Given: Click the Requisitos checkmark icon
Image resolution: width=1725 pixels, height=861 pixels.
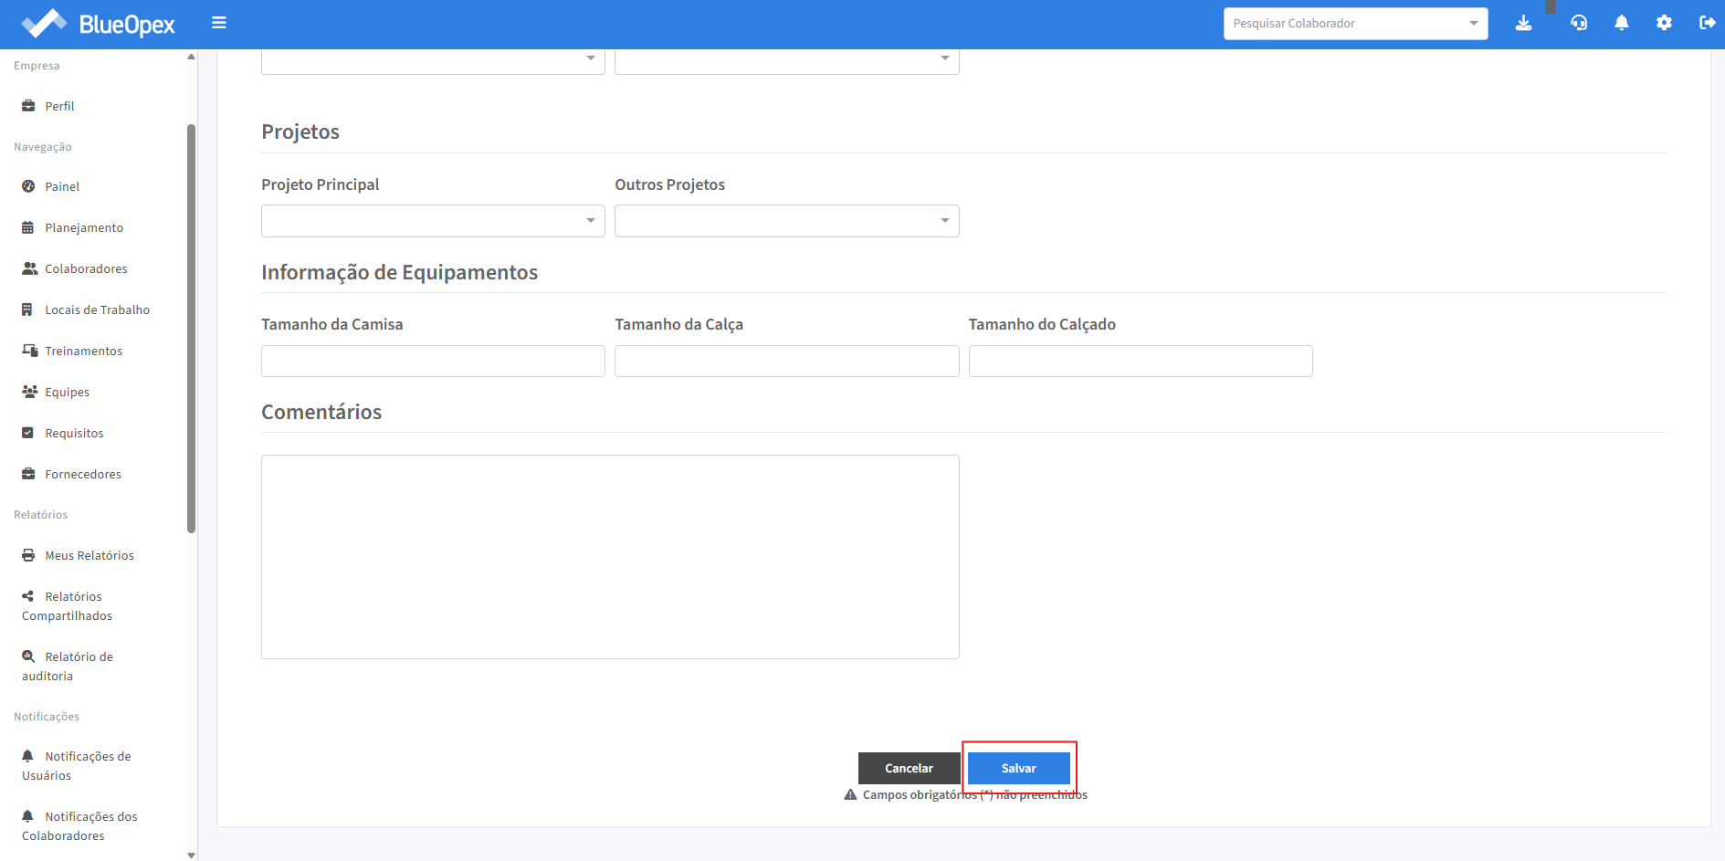Looking at the screenshot, I should pos(27,433).
